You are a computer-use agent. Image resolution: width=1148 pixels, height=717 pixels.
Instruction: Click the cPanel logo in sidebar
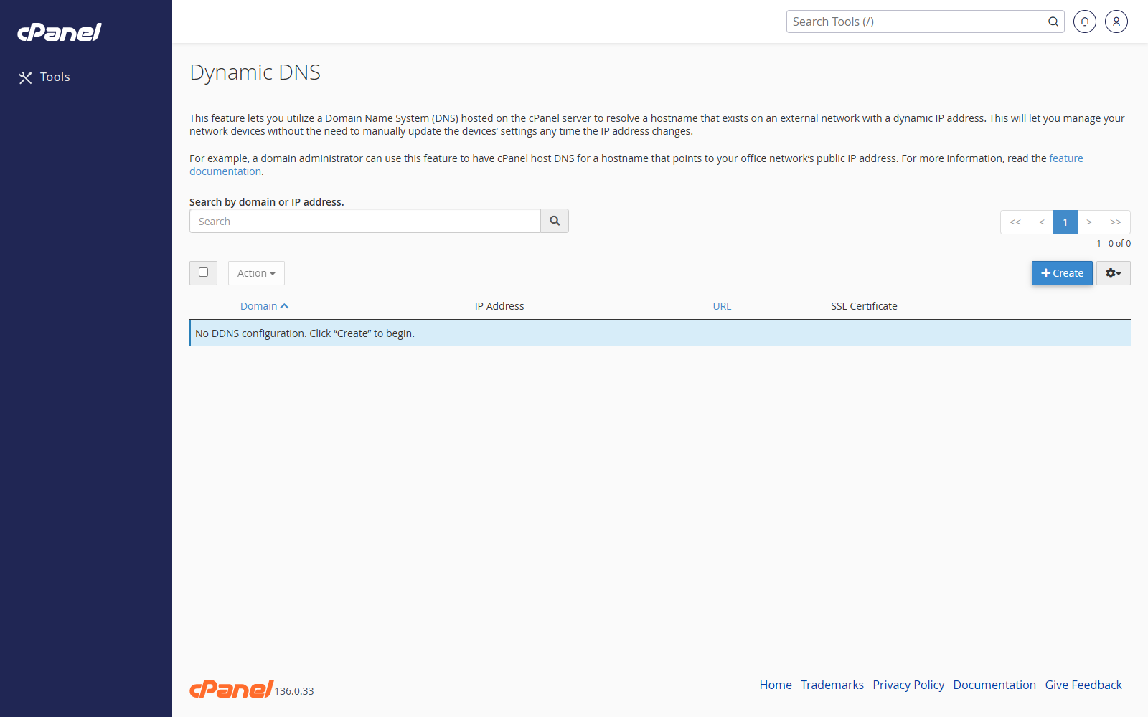pyautogui.click(x=60, y=32)
